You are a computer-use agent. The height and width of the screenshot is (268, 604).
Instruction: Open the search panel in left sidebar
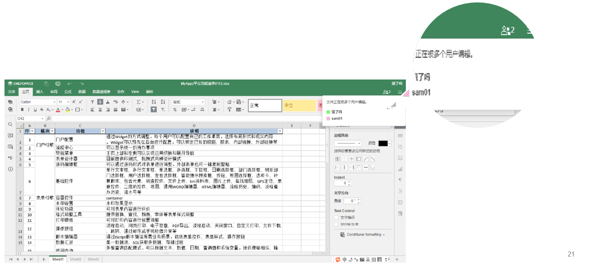point(10,124)
